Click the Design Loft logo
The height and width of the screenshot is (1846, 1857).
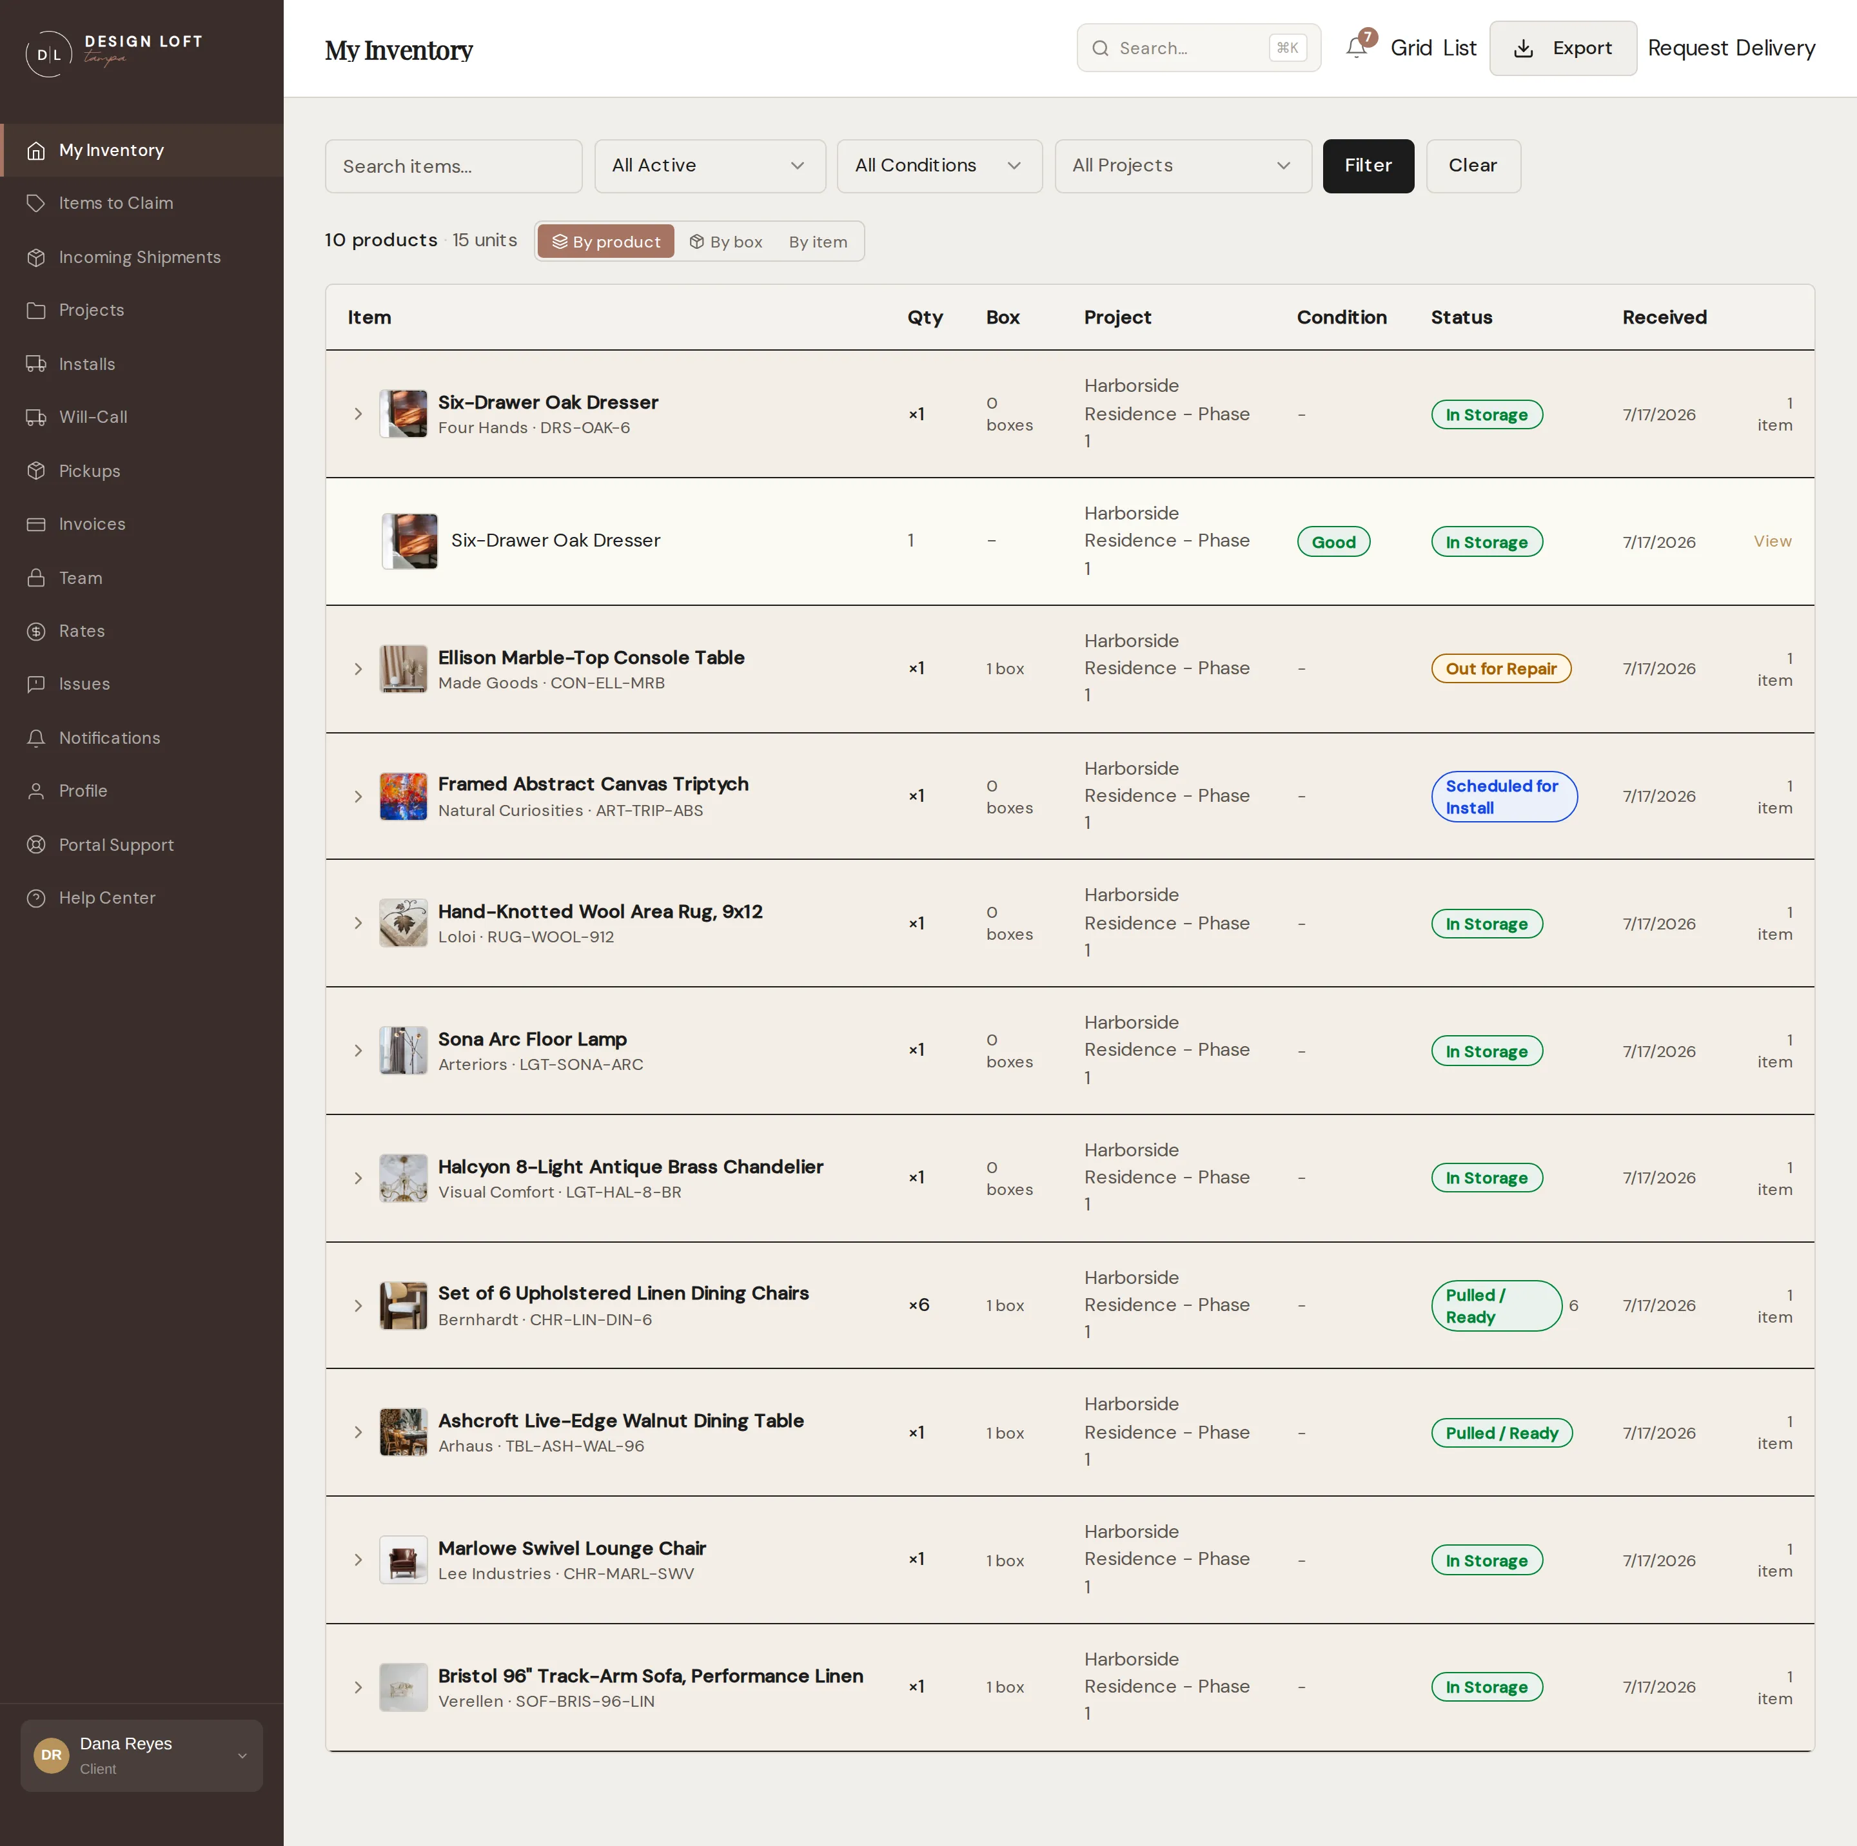coord(114,53)
